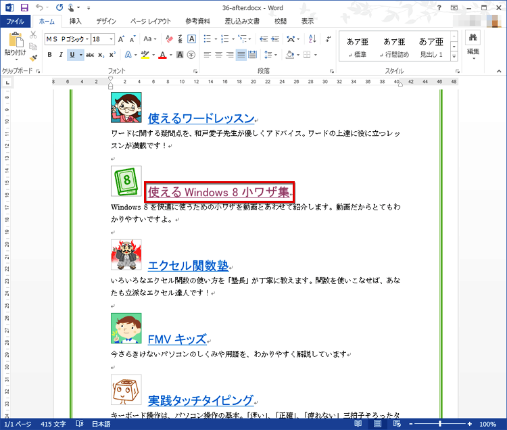Toggle Italic formatting
Image resolution: width=507 pixels, height=430 pixels.
tap(60, 55)
